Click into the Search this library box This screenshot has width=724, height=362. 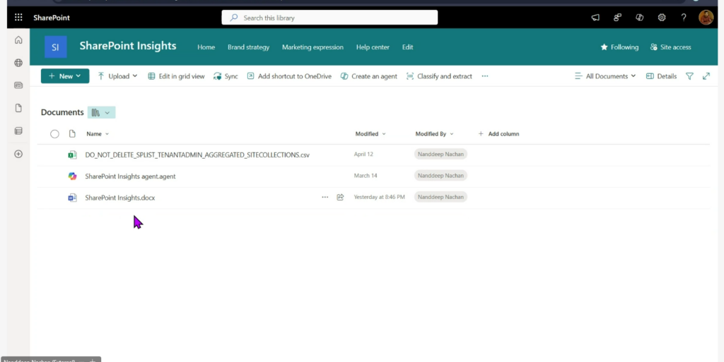[x=329, y=18]
